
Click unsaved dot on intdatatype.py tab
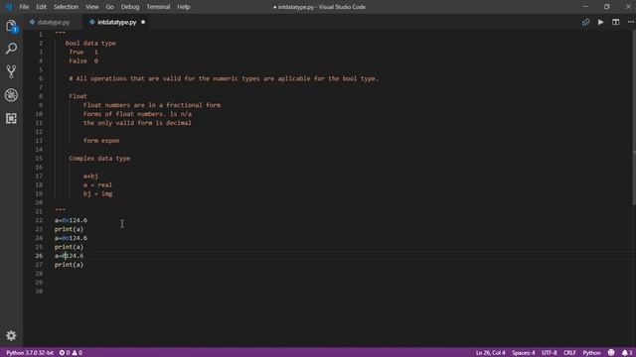click(x=143, y=22)
